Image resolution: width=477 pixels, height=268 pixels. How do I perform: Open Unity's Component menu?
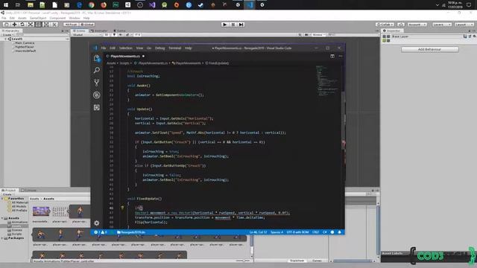(57, 18)
